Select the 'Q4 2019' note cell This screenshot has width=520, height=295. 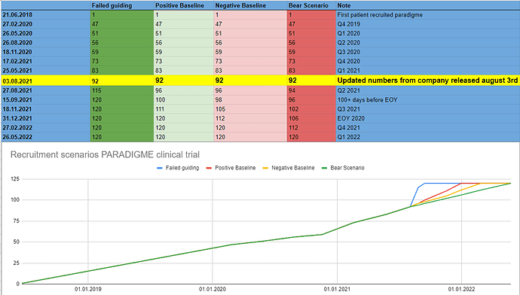(x=428, y=24)
